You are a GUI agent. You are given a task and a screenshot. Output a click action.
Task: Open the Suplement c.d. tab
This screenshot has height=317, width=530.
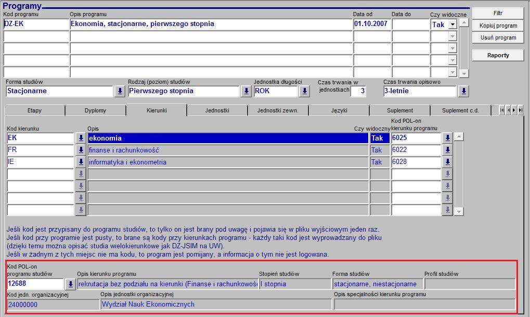(x=460, y=111)
